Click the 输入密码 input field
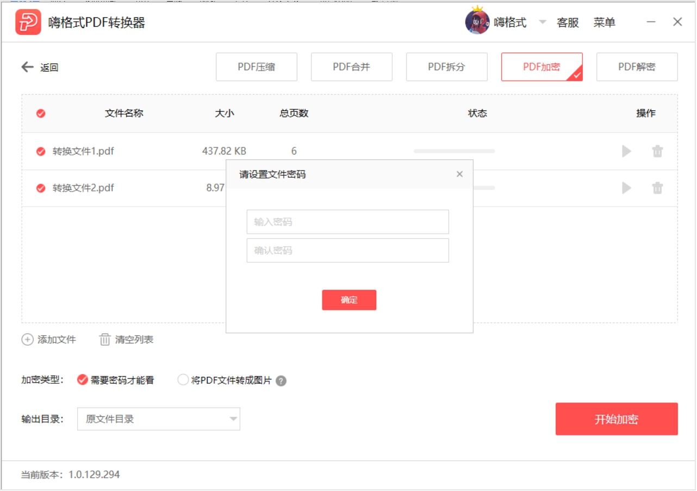Viewport: 697px width, 491px height. point(348,222)
